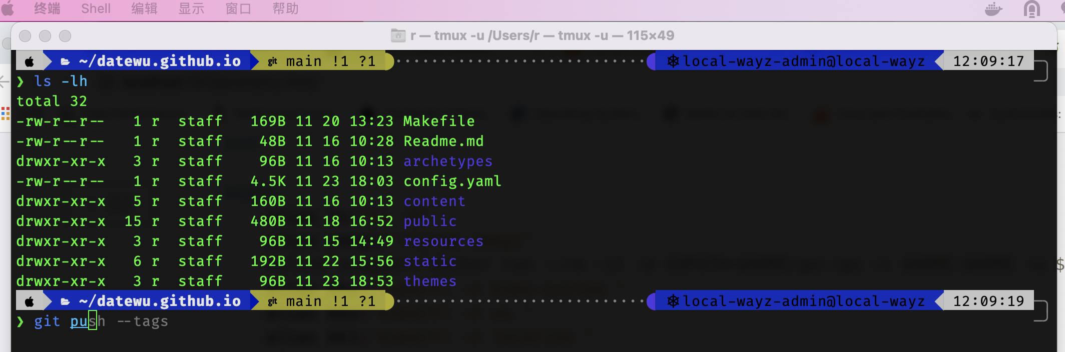Open the Apple menu
This screenshot has height=352, width=1065.
(8, 8)
